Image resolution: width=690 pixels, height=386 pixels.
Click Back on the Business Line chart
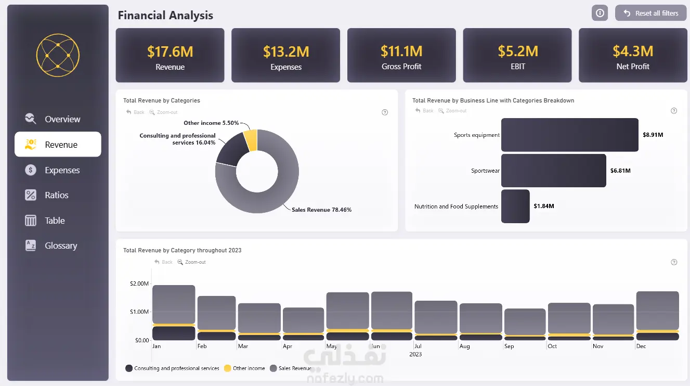[x=424, y=111]
